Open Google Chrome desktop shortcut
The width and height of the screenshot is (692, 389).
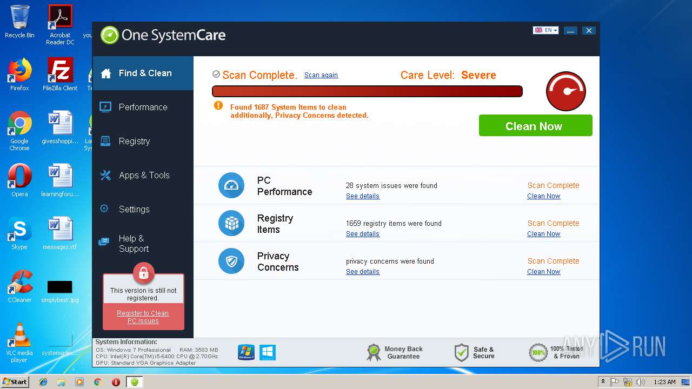coord(19,131)
